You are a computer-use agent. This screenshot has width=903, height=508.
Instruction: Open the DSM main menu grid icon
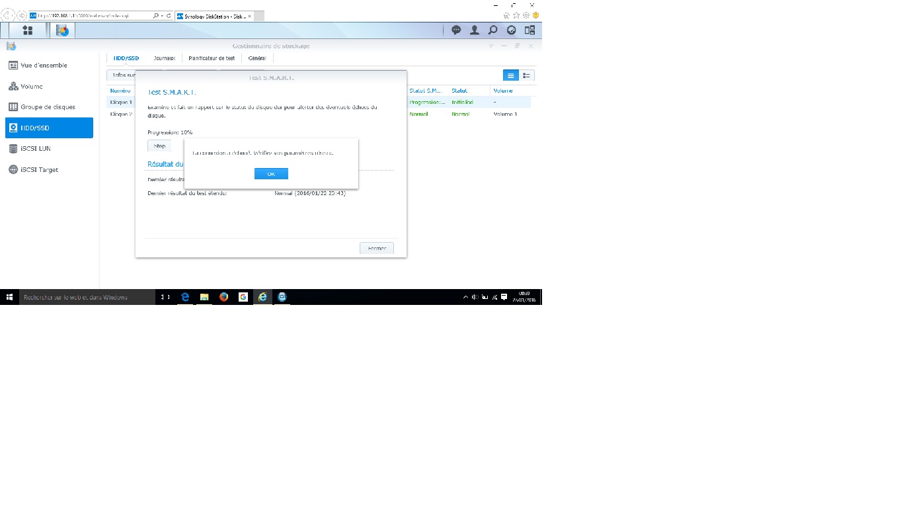pyautogui.click(x=28, y=30)
